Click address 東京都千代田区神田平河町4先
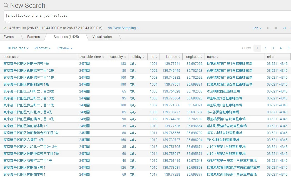 (26, 64)
